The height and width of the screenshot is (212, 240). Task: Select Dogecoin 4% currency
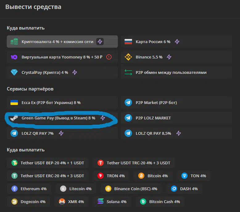[x=28, y=202]
